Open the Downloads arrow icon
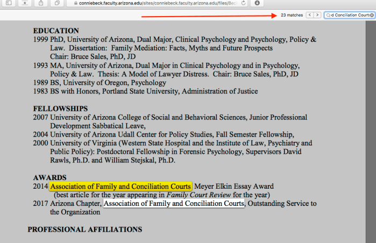376x243 pixels. [257, 3]
